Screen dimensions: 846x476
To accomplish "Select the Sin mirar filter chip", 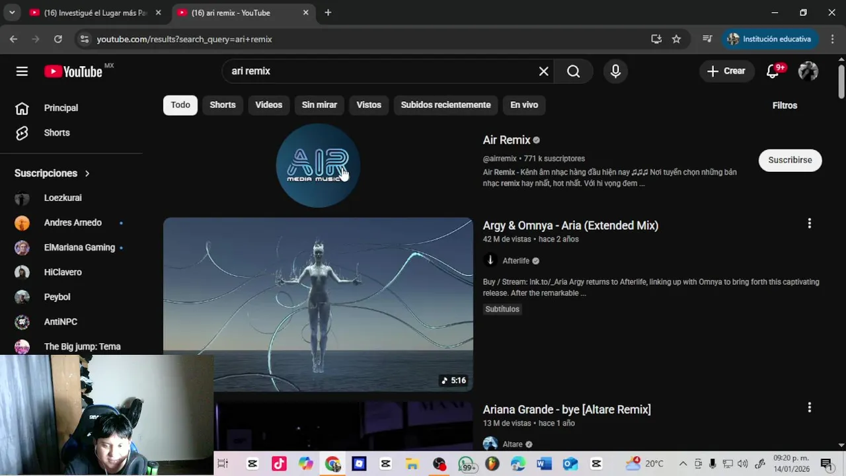I will pos(319,105).
